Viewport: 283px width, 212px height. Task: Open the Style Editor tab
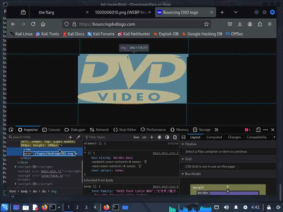point(125,130)
